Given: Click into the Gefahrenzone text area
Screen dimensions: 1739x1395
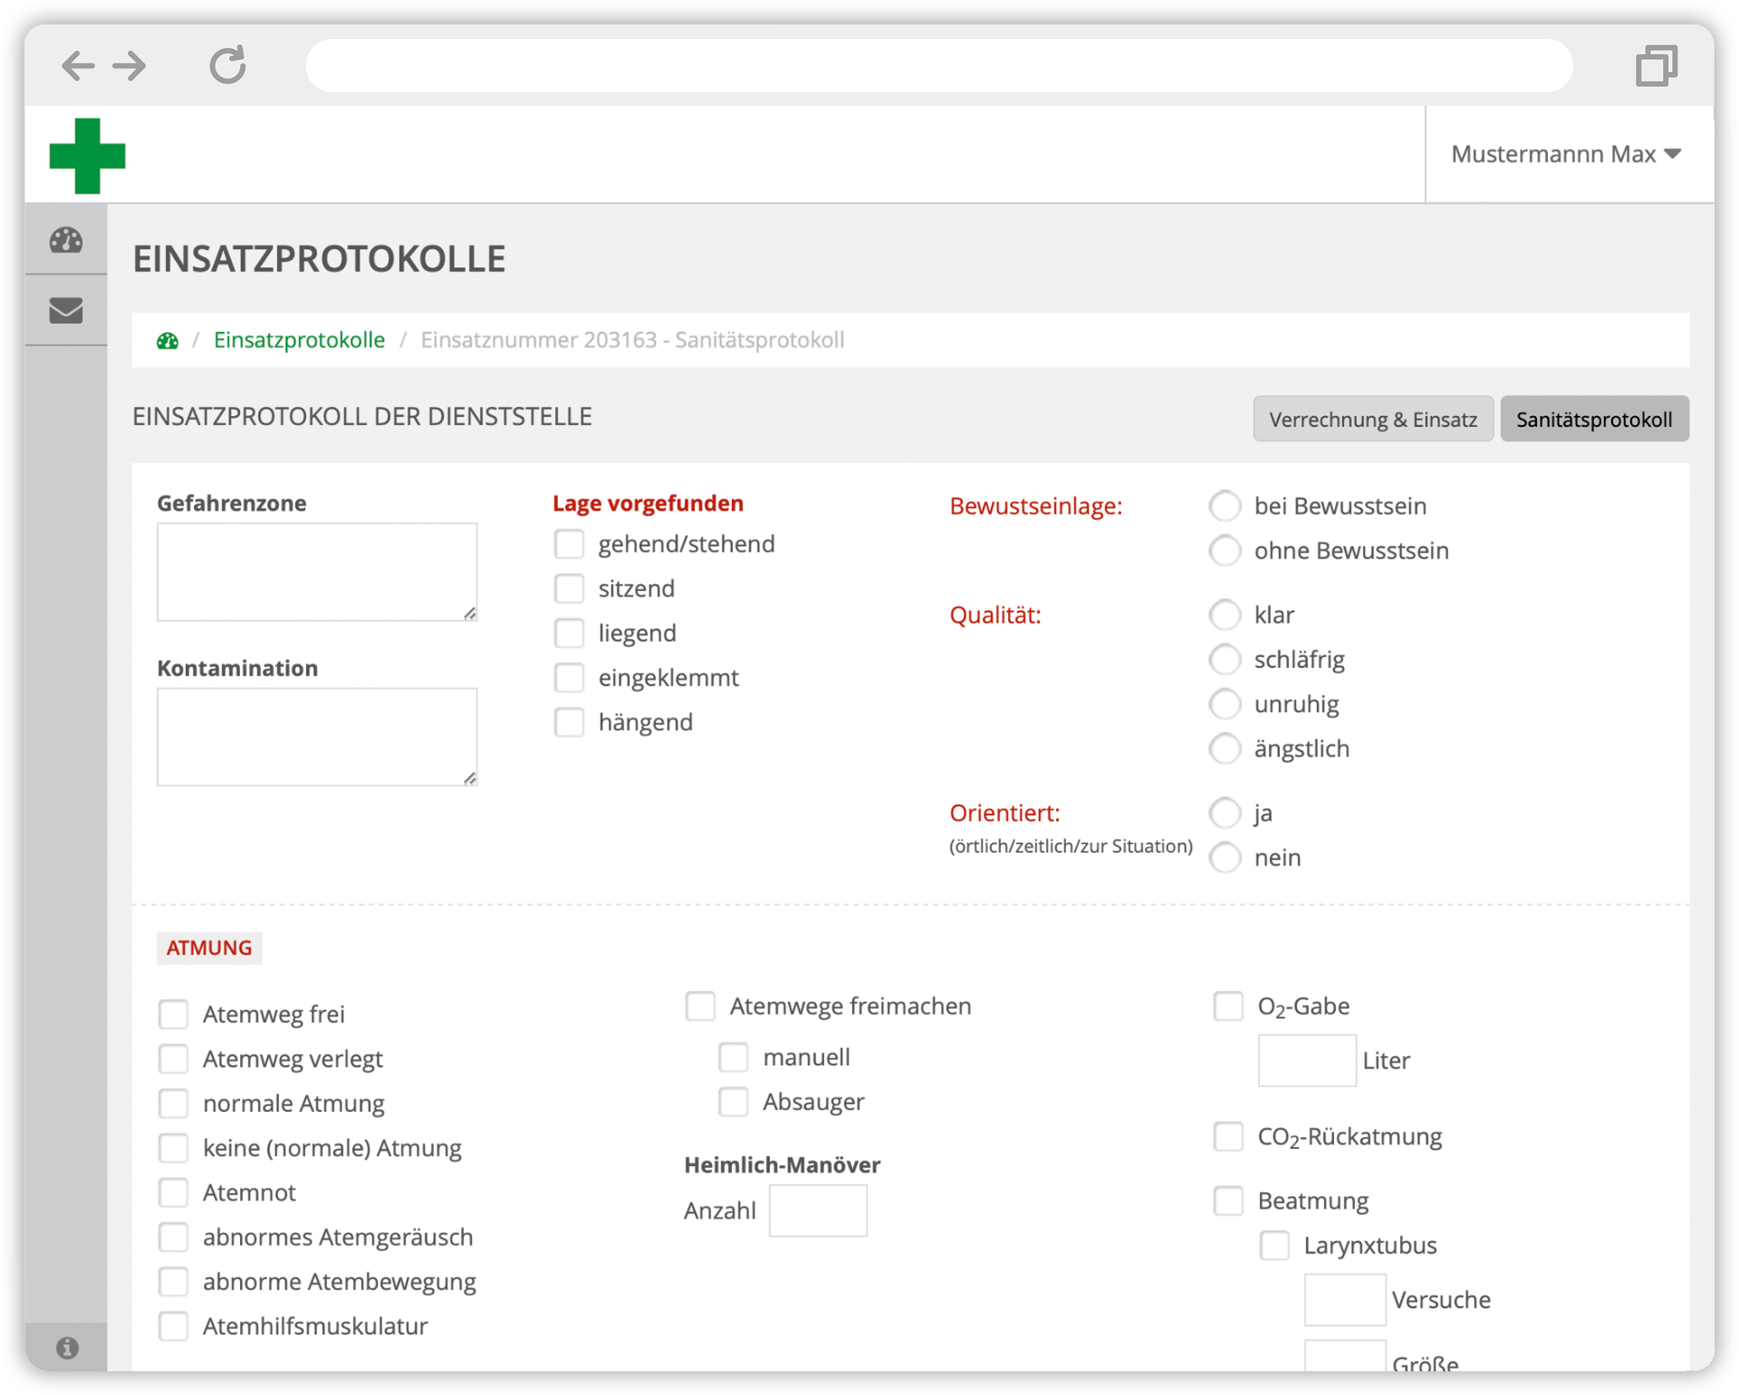Looking at the screenshot, I should (x=316, y=572).
